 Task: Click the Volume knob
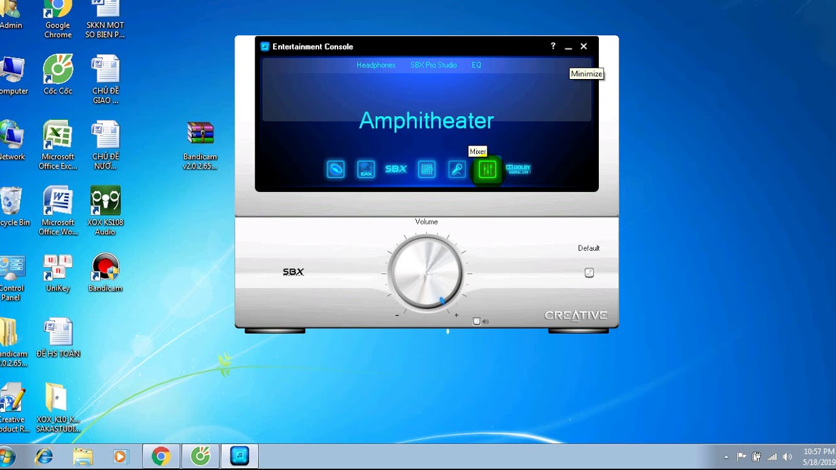[426, 272]
